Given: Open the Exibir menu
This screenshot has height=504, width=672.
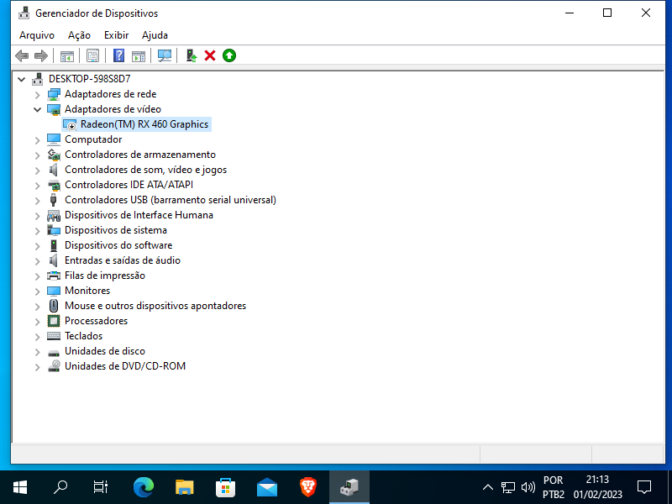Looking at the screenshot, I should coord(116,35).
